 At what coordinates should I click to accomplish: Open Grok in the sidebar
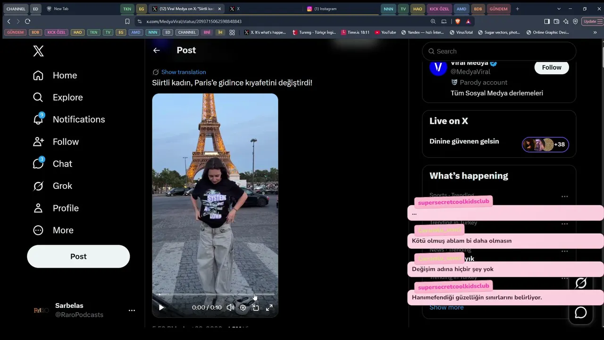(52, 186)
